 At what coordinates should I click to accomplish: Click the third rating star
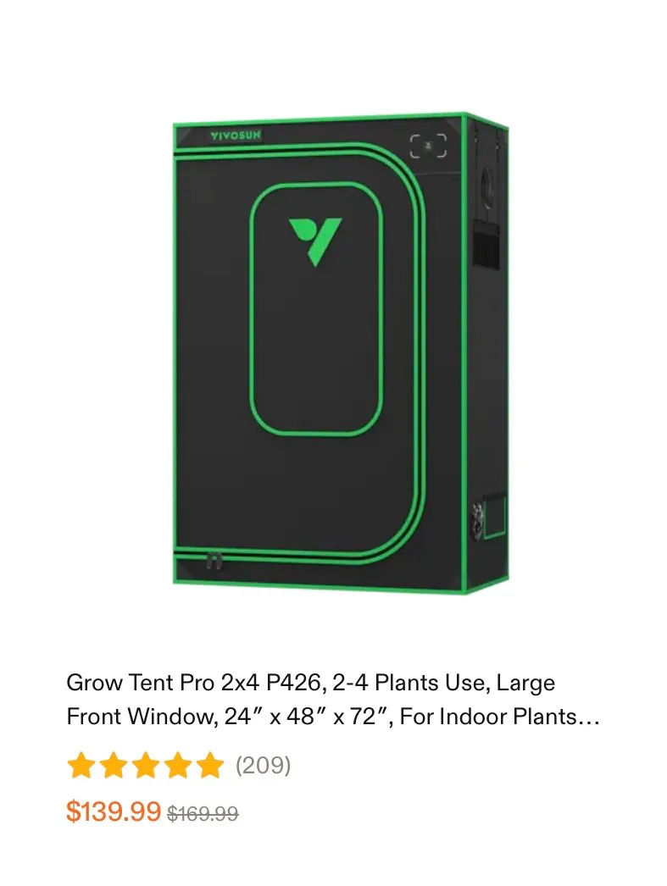coord(146,765)
